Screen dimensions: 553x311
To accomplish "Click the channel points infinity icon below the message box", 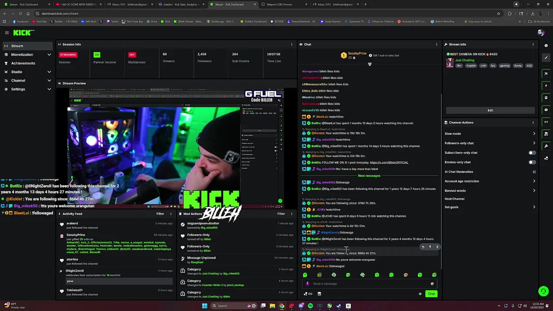I will click(308, 294).
